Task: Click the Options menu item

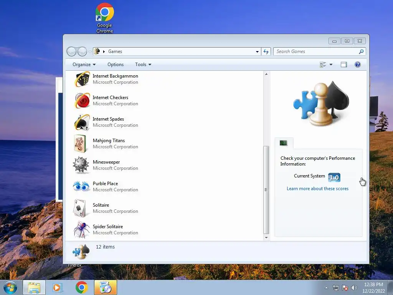Action: pyautogui.click(x=116, y=65)
